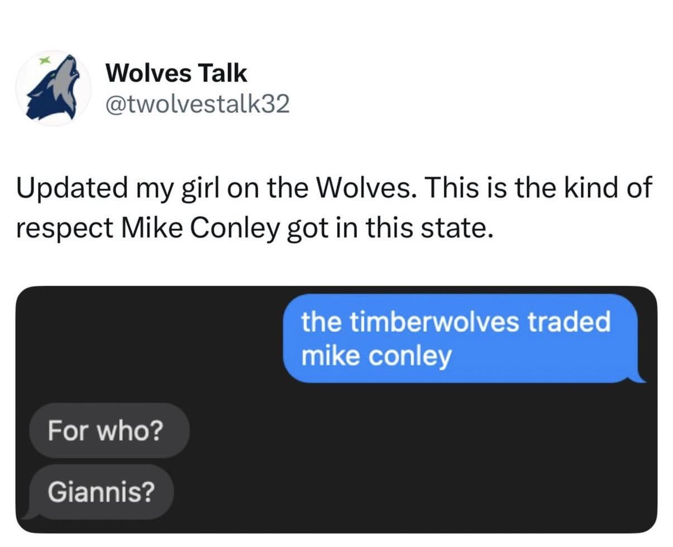This screenshot has height=547, width=673.
Task: Open the Wolves Talk profile avatar
Action: 53,88
